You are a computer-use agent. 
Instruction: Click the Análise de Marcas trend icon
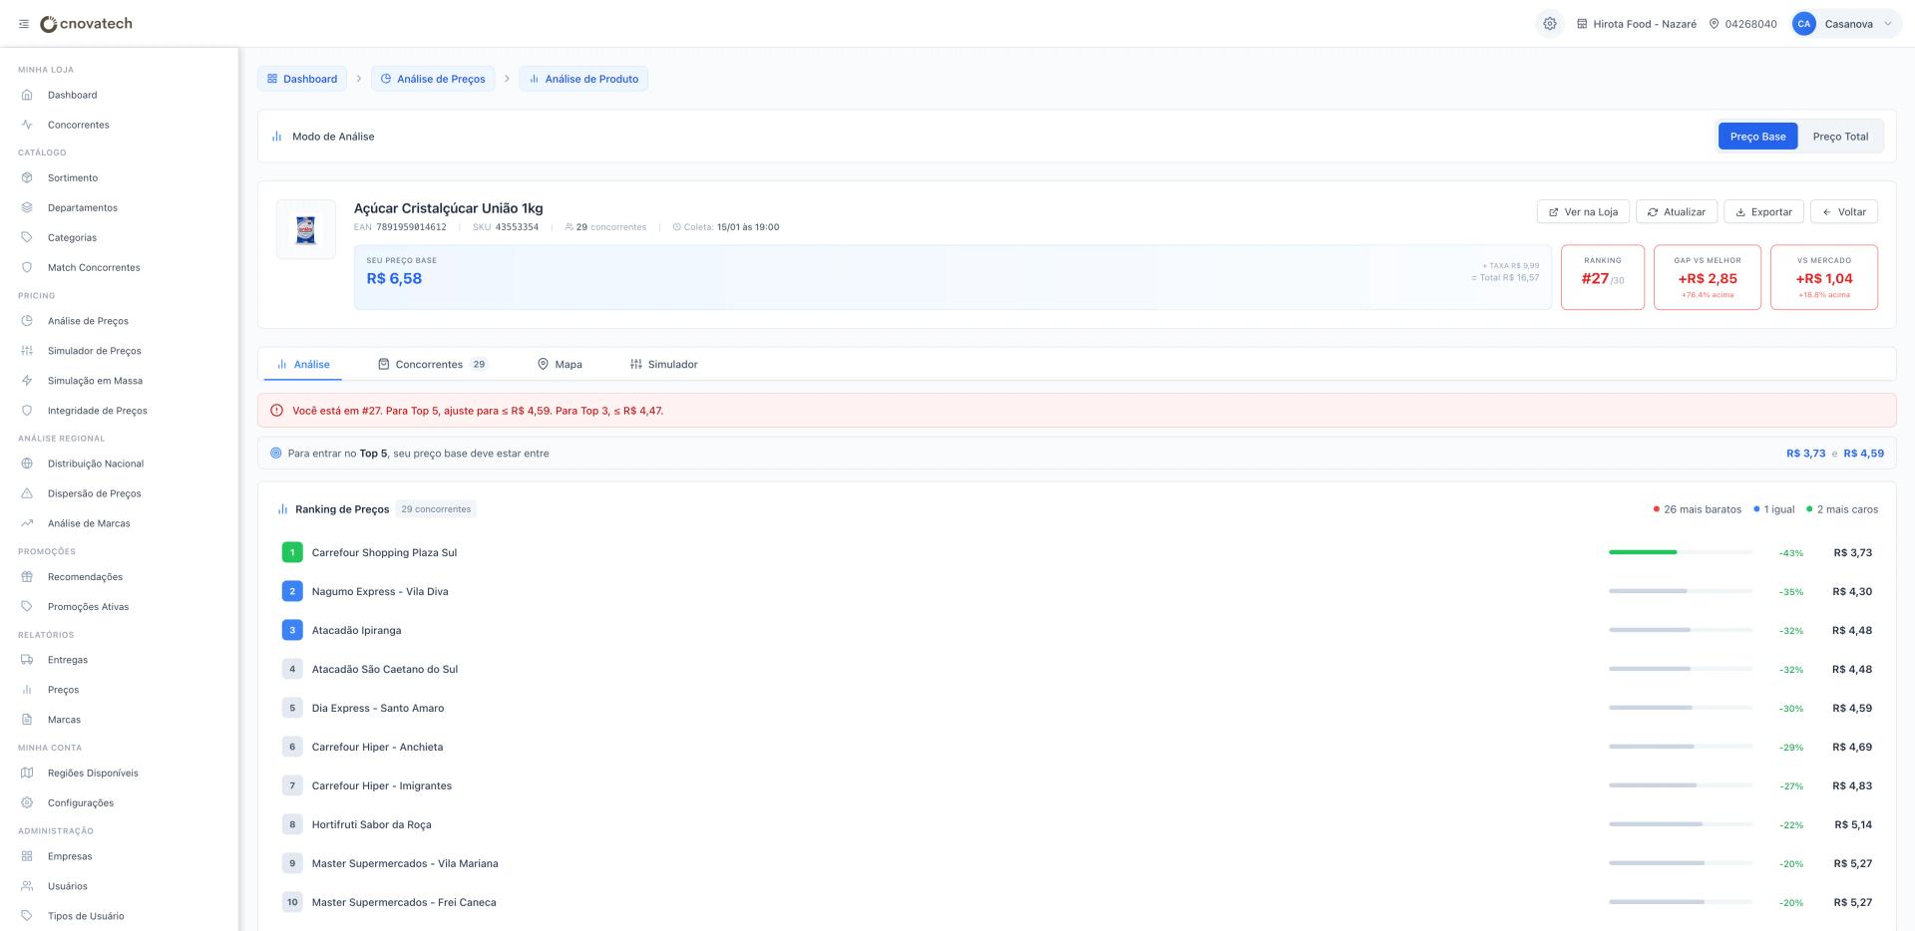click(27, 523)
